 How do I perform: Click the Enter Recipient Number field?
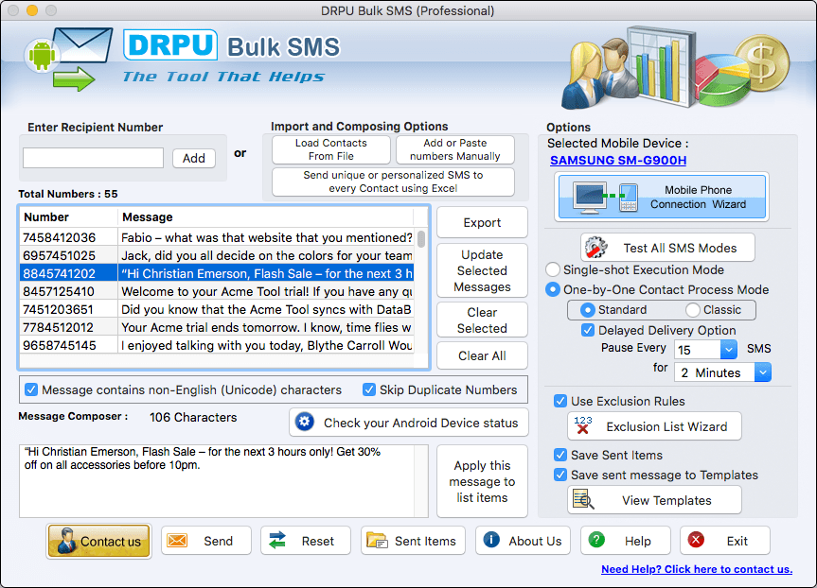click(x=94, y=158)
